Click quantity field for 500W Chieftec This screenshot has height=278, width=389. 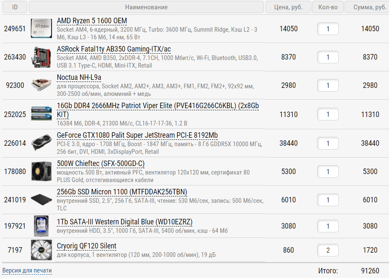click(x=328, y=172)
